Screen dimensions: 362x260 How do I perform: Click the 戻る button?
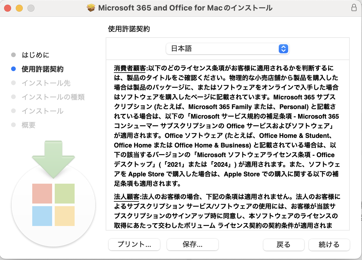click(x=283, y=245)
